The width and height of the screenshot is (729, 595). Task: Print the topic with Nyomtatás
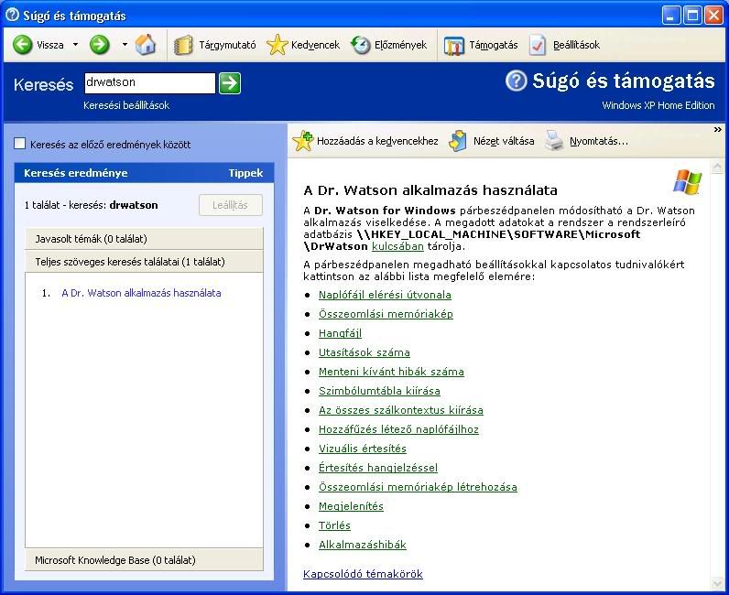[x=587, y=141]
